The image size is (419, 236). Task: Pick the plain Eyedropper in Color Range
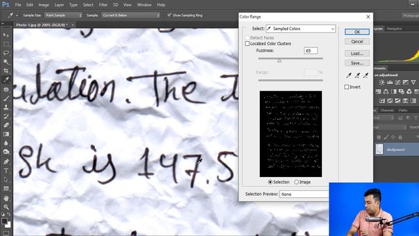coord(349,75)
